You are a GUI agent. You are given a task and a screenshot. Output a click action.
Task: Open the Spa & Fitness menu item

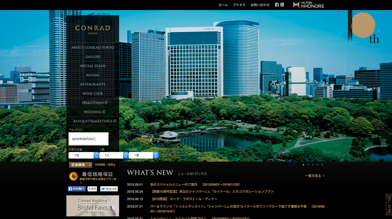[94, 102]
